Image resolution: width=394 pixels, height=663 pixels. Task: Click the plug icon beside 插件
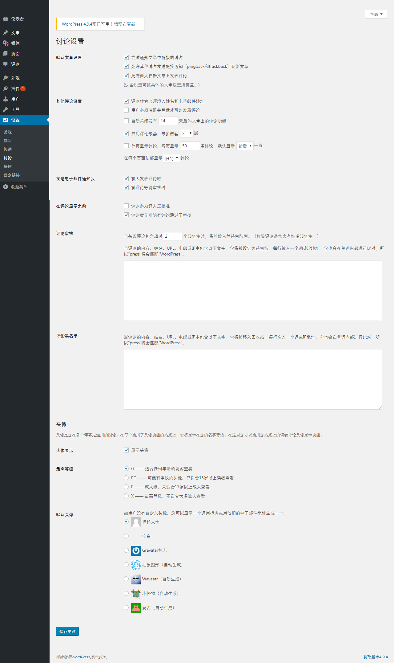click(x=6, y=88)
